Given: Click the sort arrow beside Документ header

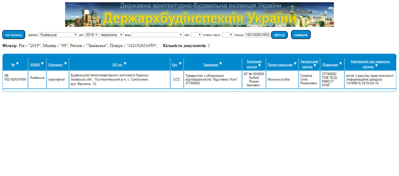Looking at the screenshot, I should point(66,63).
